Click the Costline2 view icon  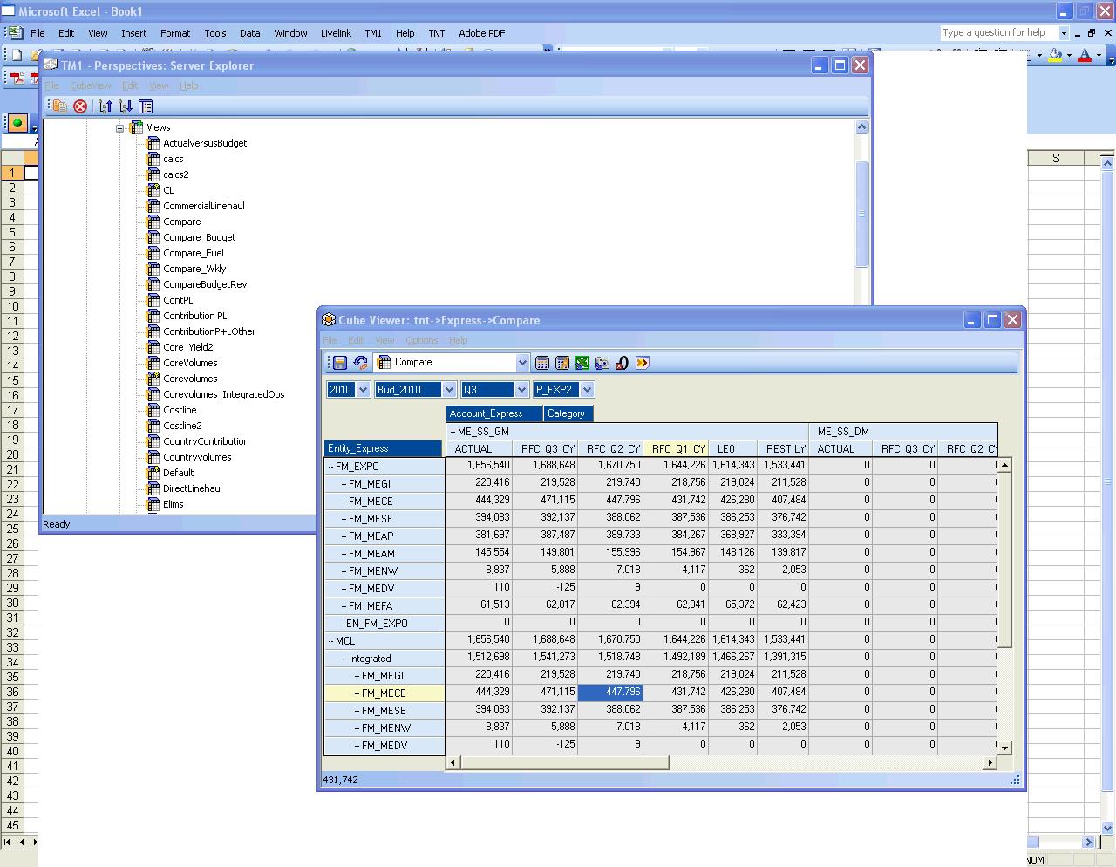point(153,426)
